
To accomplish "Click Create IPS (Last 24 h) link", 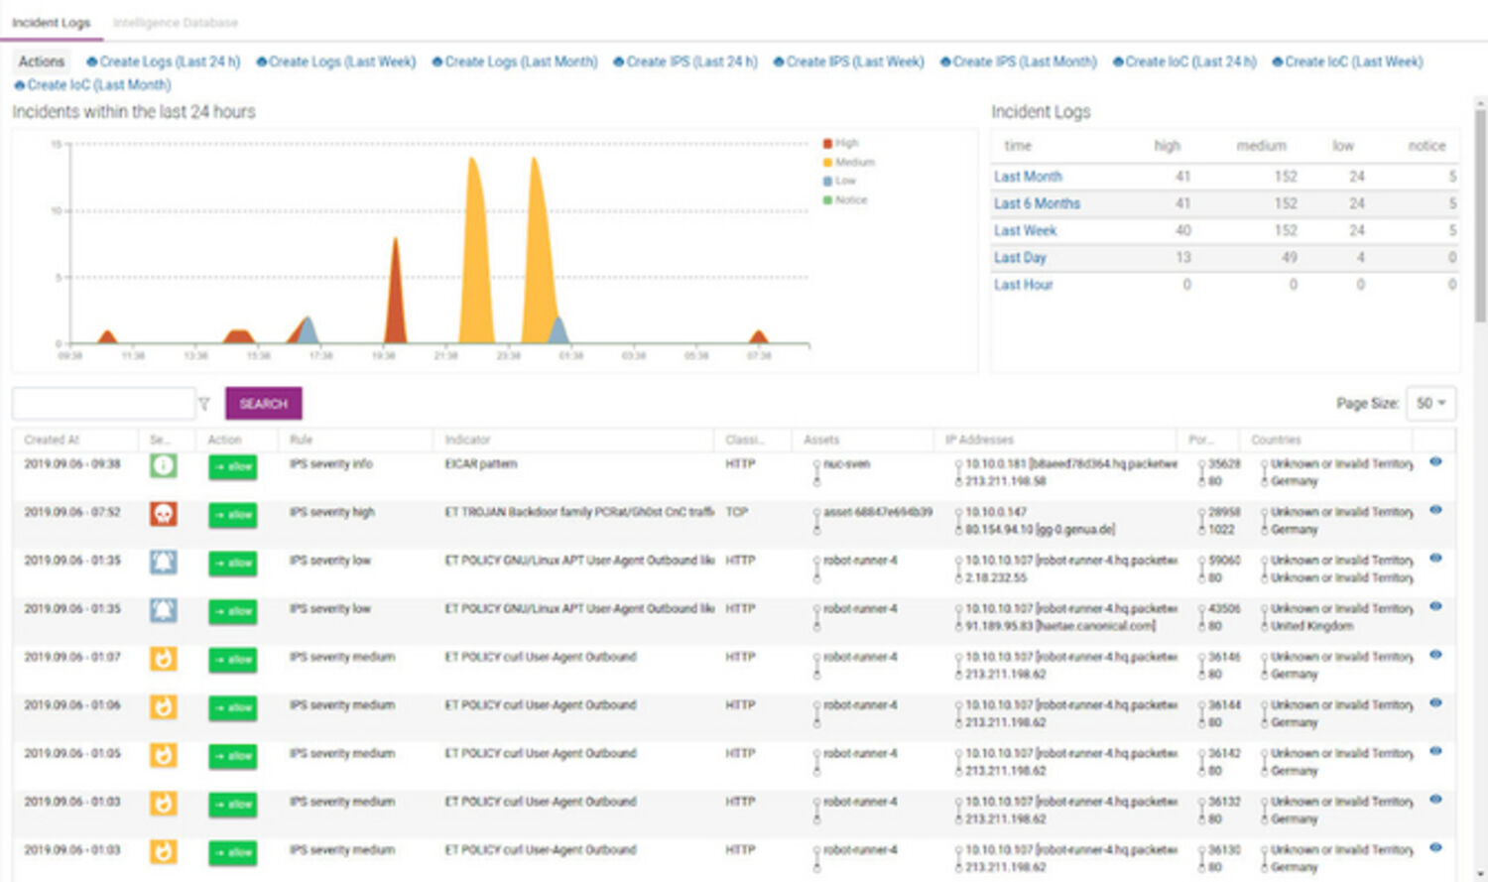I will [685, 62].
